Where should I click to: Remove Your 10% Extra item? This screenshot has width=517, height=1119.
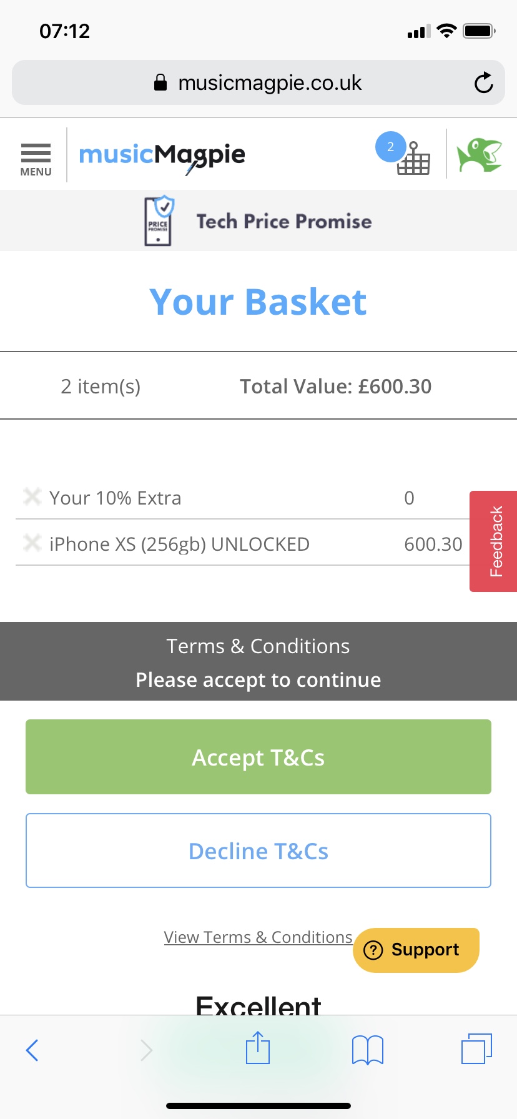[x=32, y=497]
